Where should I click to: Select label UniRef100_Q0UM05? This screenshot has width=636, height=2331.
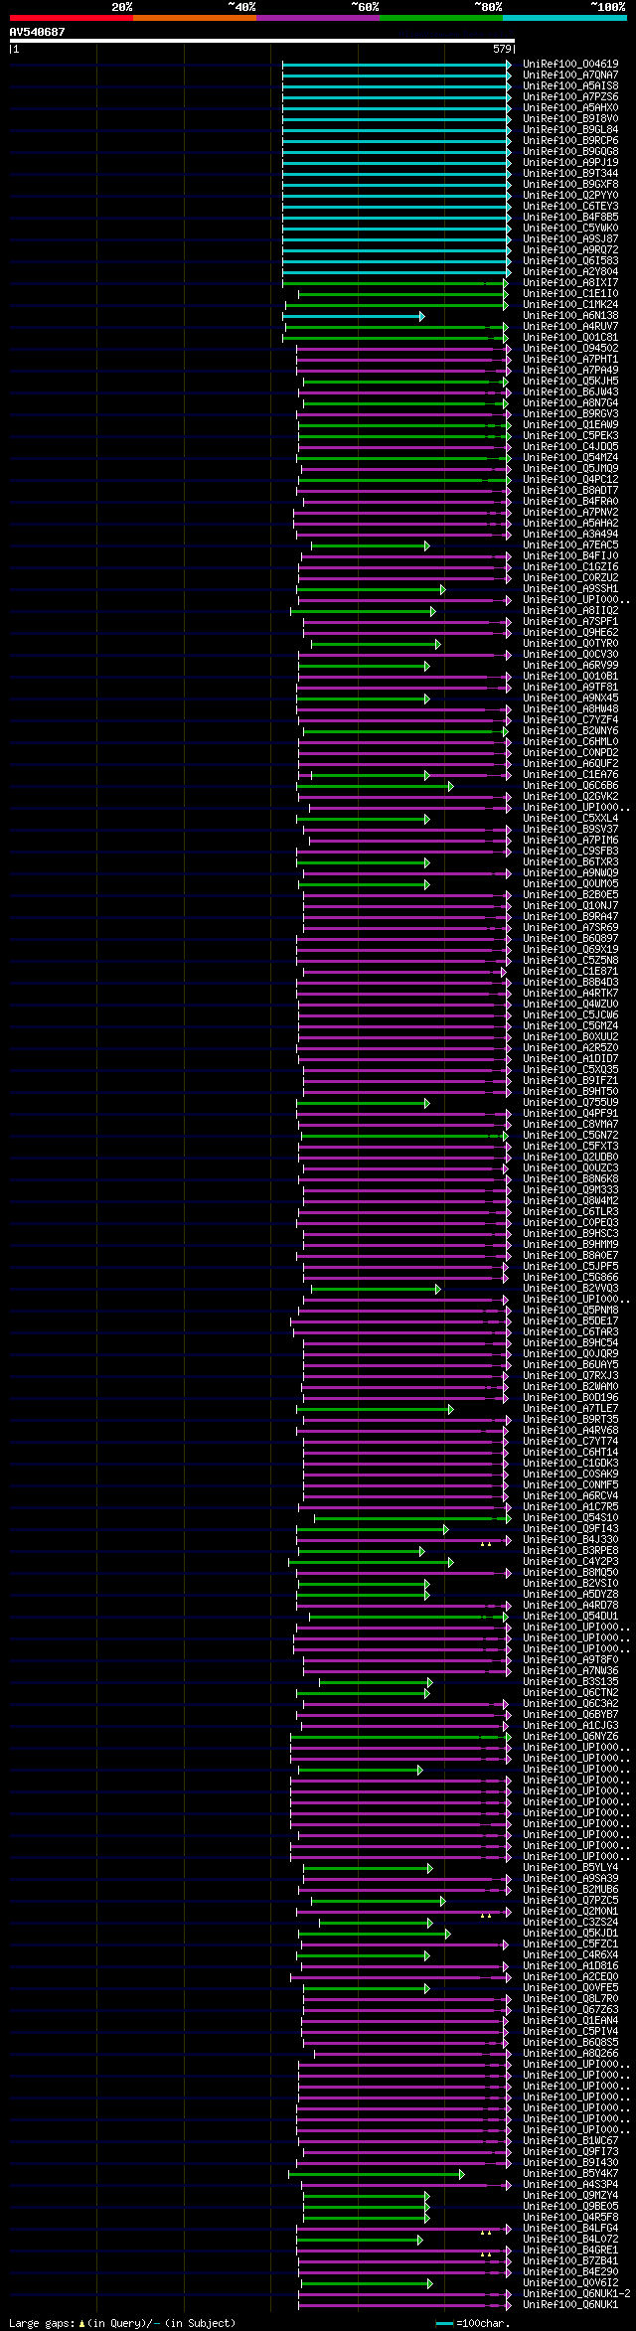[570, 884]
